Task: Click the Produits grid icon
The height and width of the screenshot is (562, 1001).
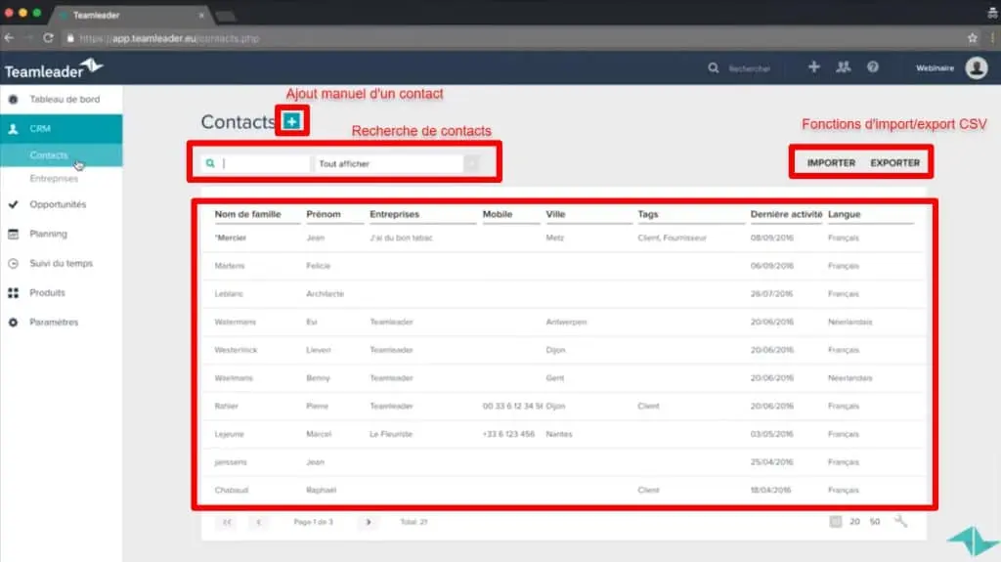Action: pyautogui.click(x=13, y=292)
